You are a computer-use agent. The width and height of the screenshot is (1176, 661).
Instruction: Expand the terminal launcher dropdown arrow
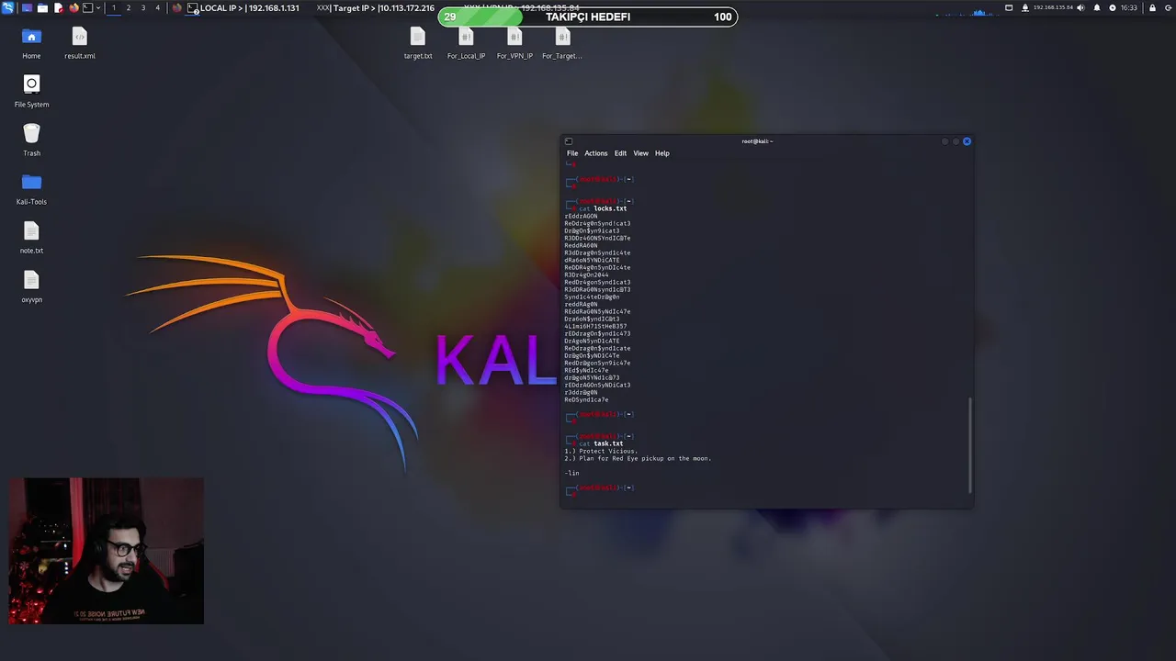pos(98,7)
